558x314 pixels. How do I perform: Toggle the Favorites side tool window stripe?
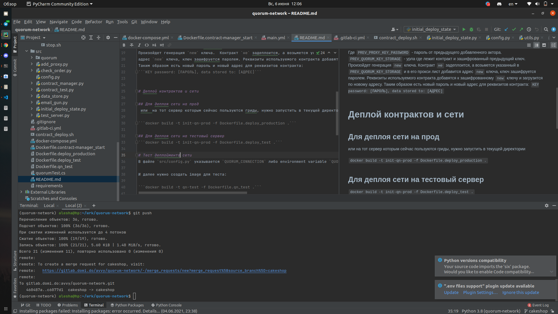[15, 288]
